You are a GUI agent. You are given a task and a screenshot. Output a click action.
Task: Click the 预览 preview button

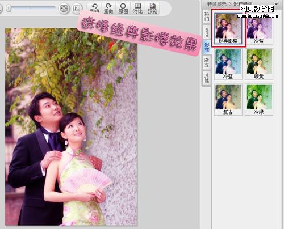coord(152,9)
